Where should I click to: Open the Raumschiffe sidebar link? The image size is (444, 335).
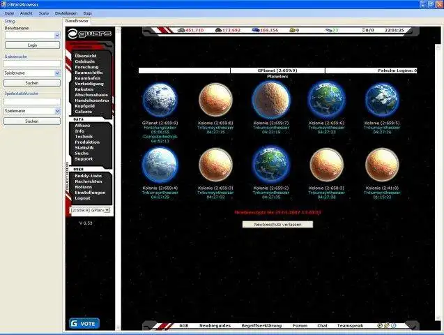pos(89,73)
